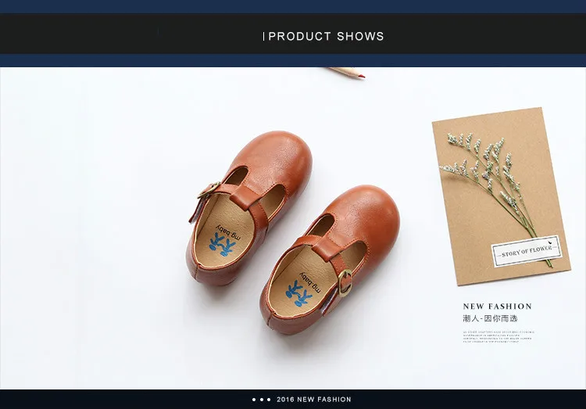Click the vertical bar before PRODUCT SHOWS
This screenshot has height=409, width=586.
pyautogui.click(x=264, y=36)
